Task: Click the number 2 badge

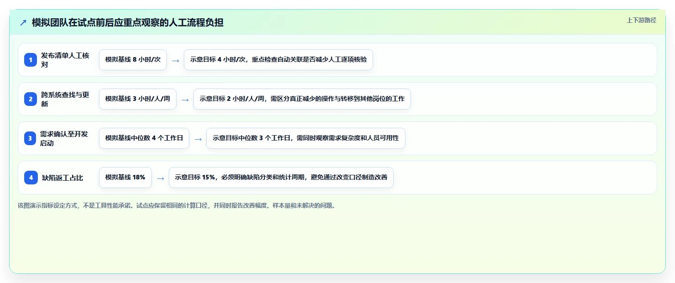Action: (31, 99)
